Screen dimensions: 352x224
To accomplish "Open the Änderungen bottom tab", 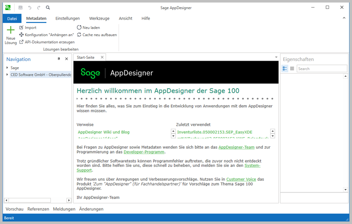I will pos(91,209).
